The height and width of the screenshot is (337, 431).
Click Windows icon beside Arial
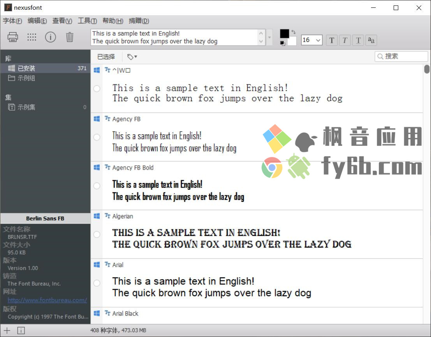97,265
